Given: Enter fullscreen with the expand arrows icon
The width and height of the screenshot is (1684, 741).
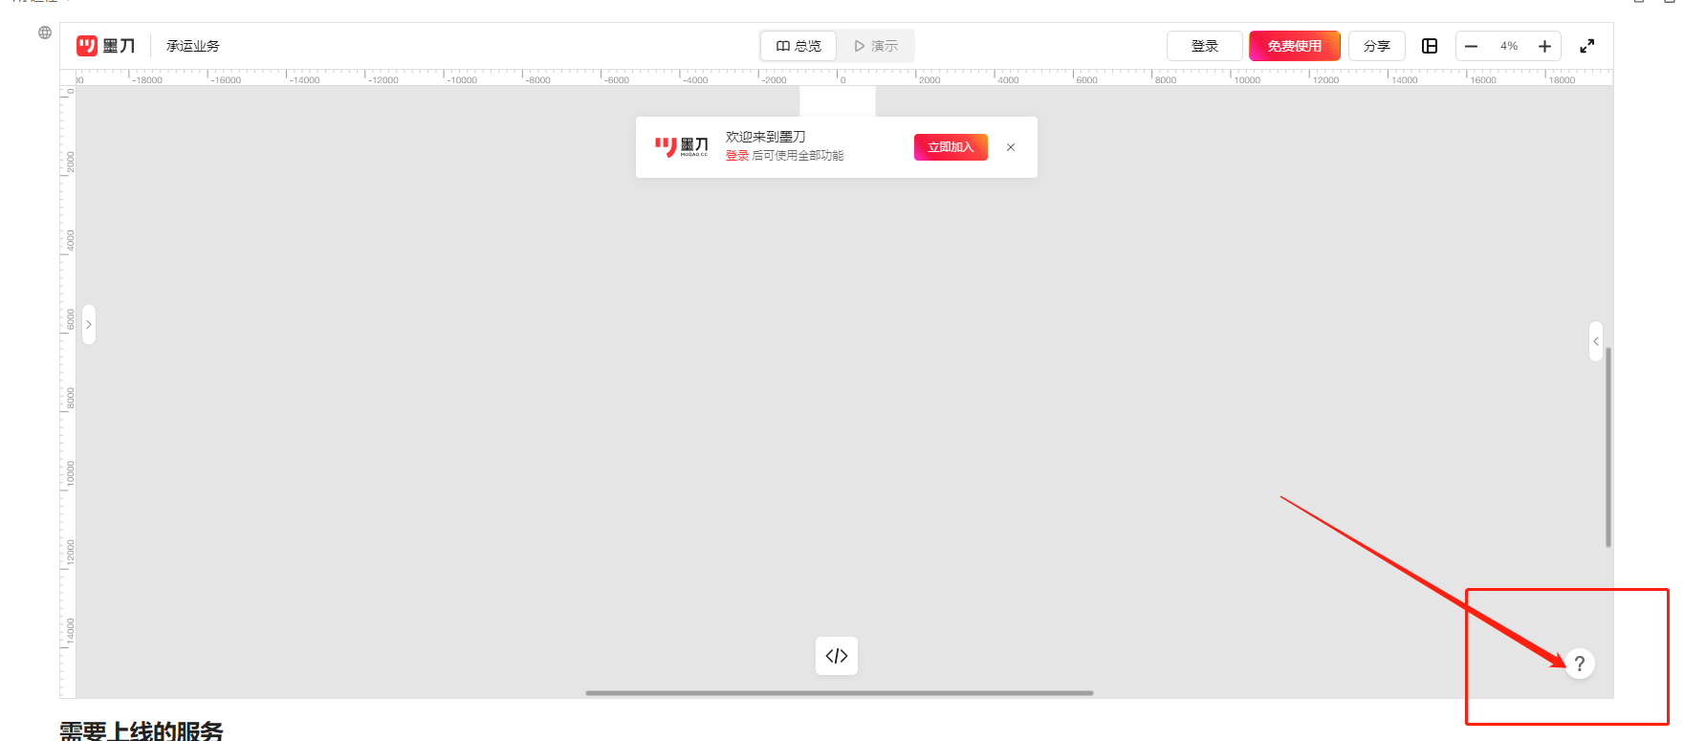Looking at the screenshot, I should click(1587, 46).
